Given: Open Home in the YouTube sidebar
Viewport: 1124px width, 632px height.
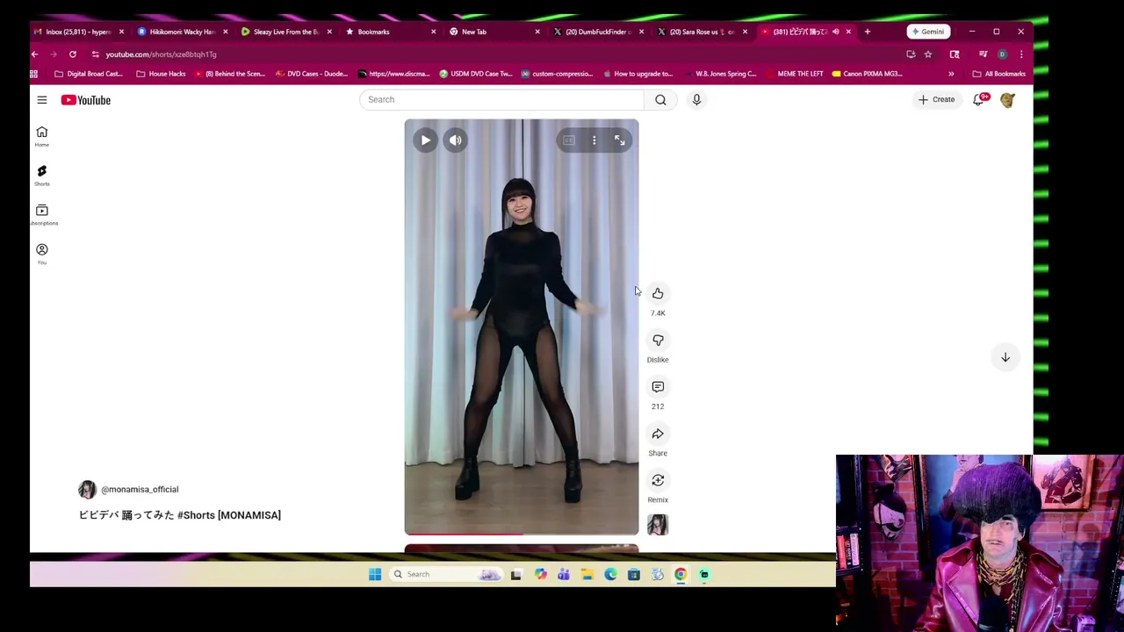Looking at the screenshot, I should pos(41,136).
